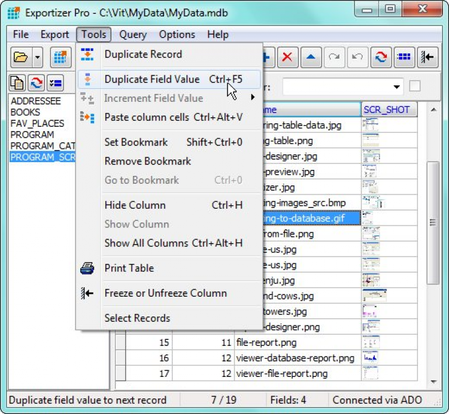Expand the Increment Field Value submenu arrow
This screenshot has width=449, height=414.
tap(253, 98)
